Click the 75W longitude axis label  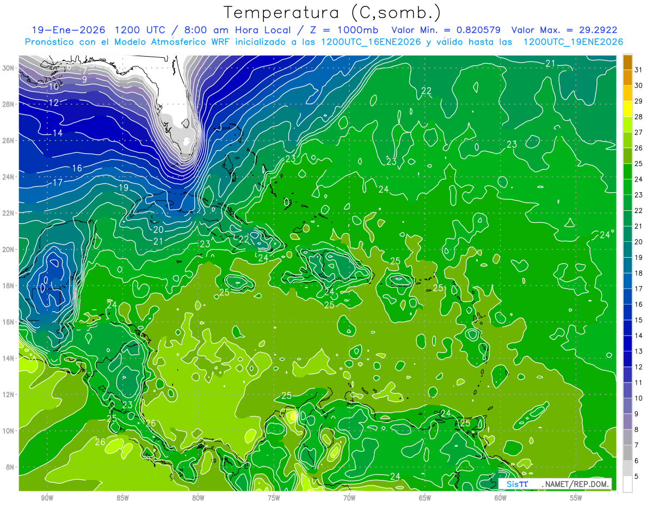point(274,498)
